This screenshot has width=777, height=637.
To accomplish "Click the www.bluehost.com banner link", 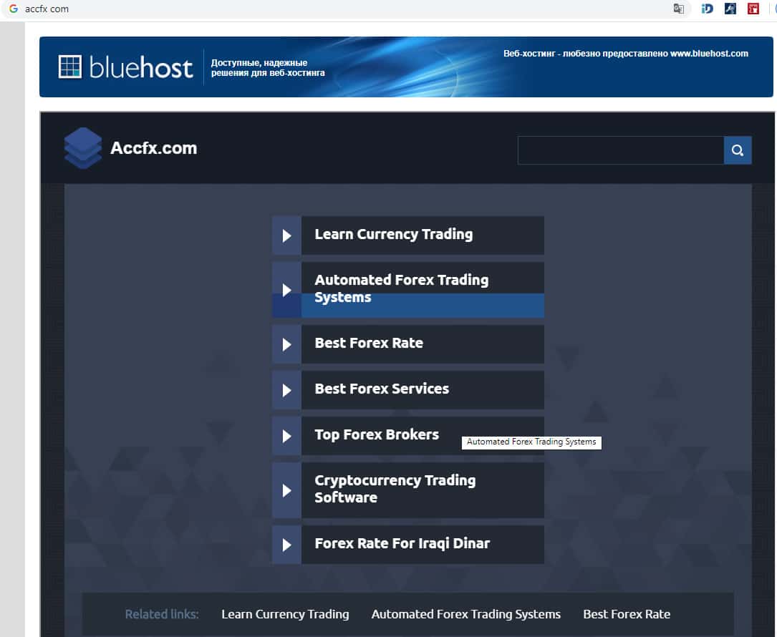I will 709,54.
